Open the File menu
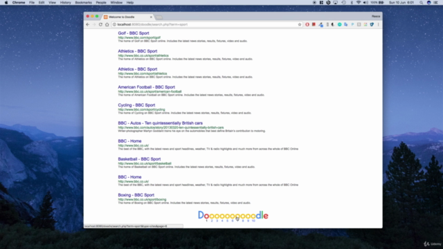This screenshot has width=443, height=249. [32, 3]
